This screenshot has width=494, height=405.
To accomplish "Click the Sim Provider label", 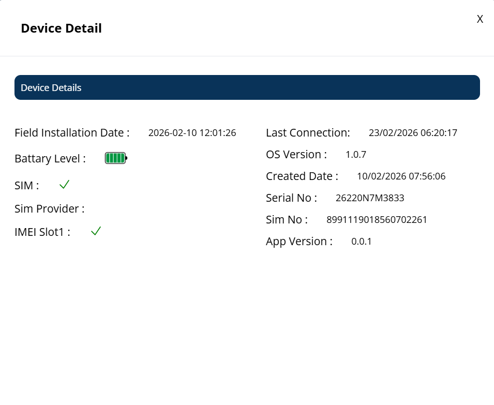I will click(49, 209).
